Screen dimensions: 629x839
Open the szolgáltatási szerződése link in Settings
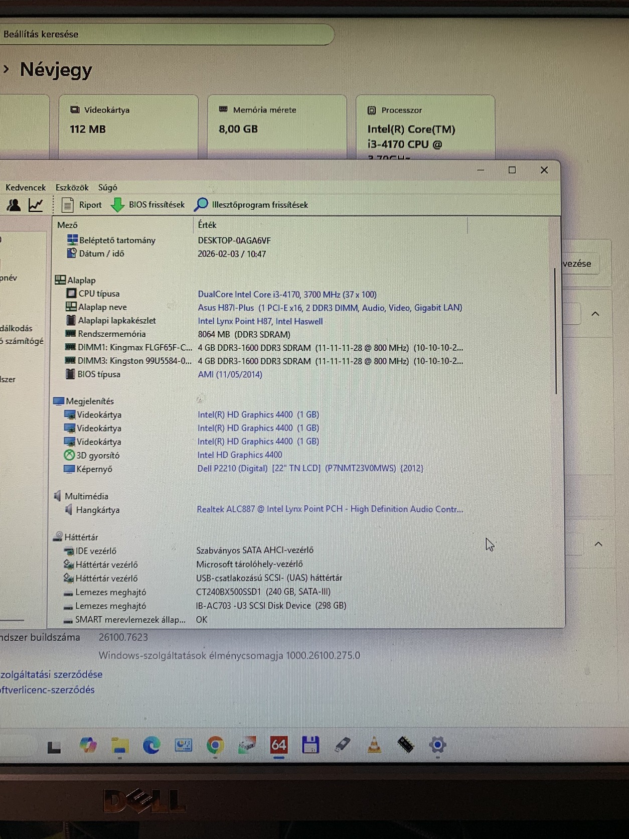pos(51,674)
